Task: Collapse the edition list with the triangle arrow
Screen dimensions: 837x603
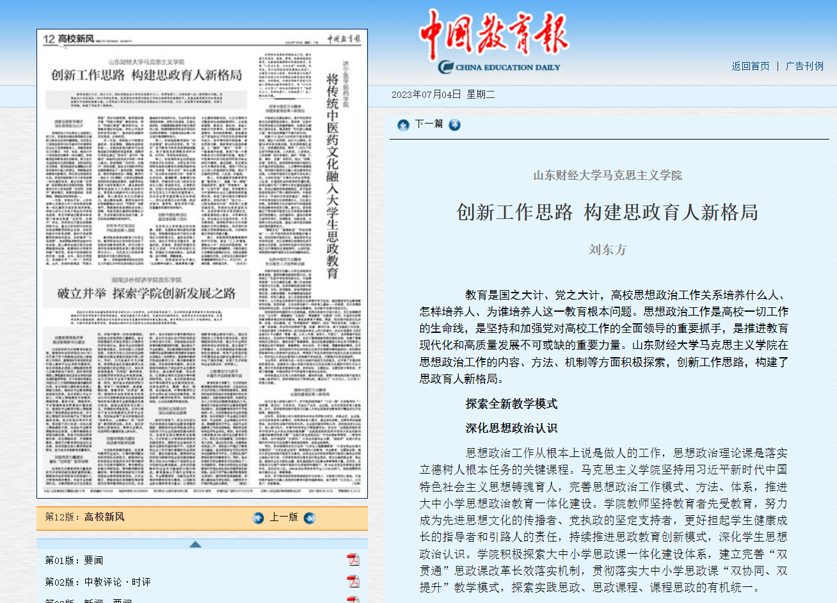Action: (196, 544)
